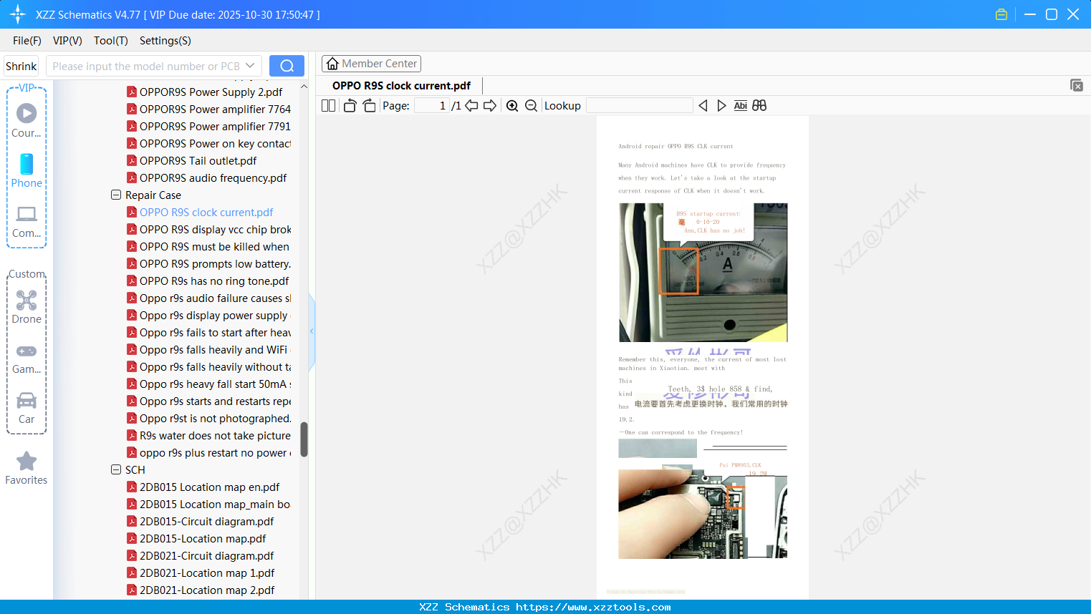Click the binoculars search icon
The width and height of the screenshot is (1091, 614).
759,106
